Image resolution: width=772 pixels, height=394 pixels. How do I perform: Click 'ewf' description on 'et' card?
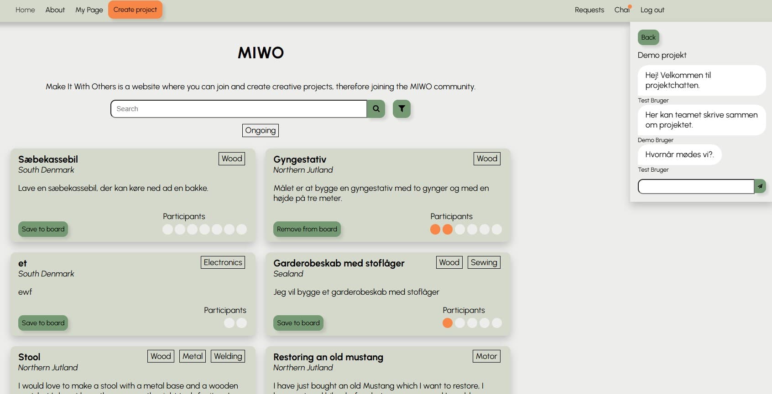[x=25, y=292]
